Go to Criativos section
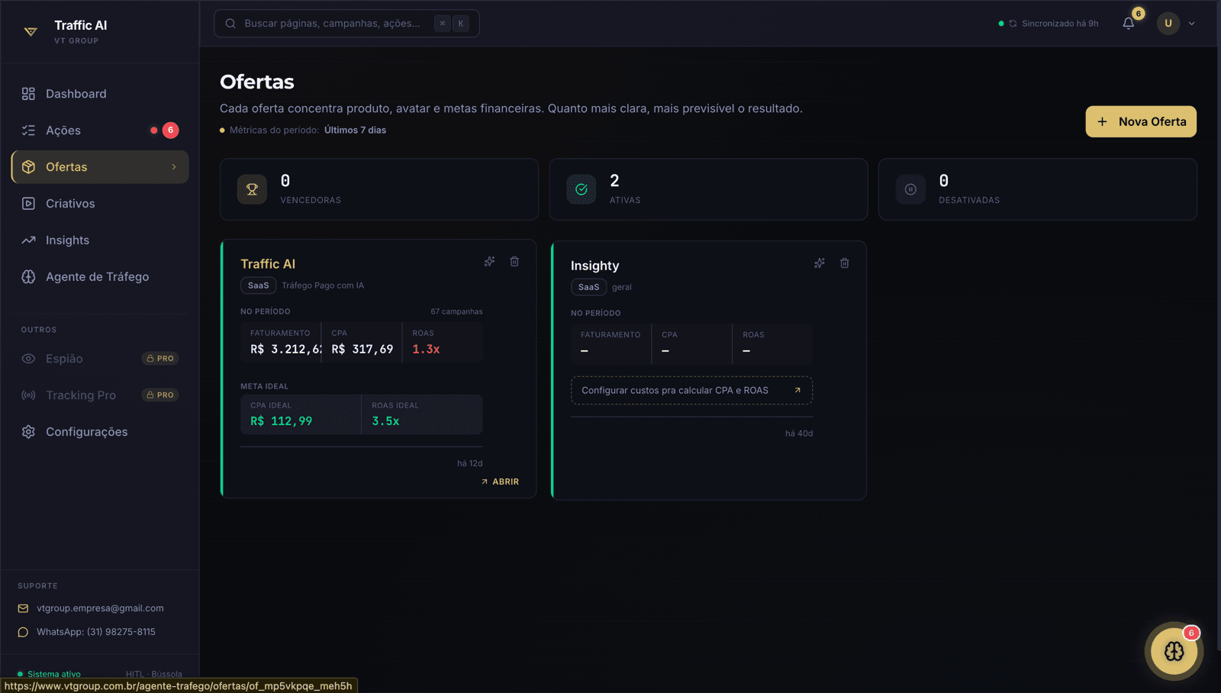The height and width of the screenshot is (693, 1221). (100, 204)
